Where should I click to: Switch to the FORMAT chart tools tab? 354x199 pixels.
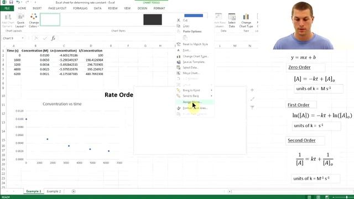(x=159, y=8)
